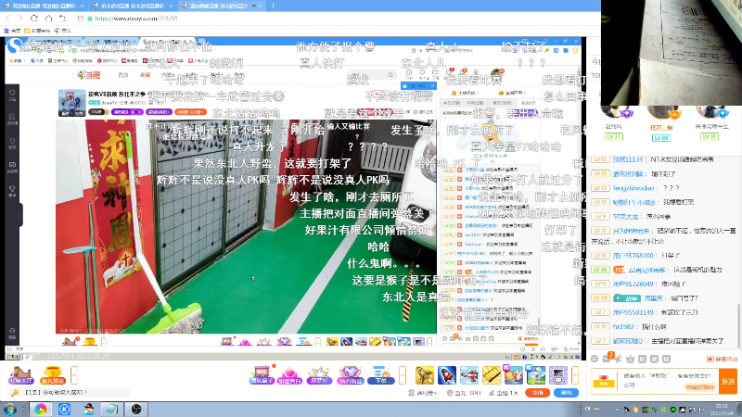Click the gift treasure icon at bottom left

(x=20, y=375)
